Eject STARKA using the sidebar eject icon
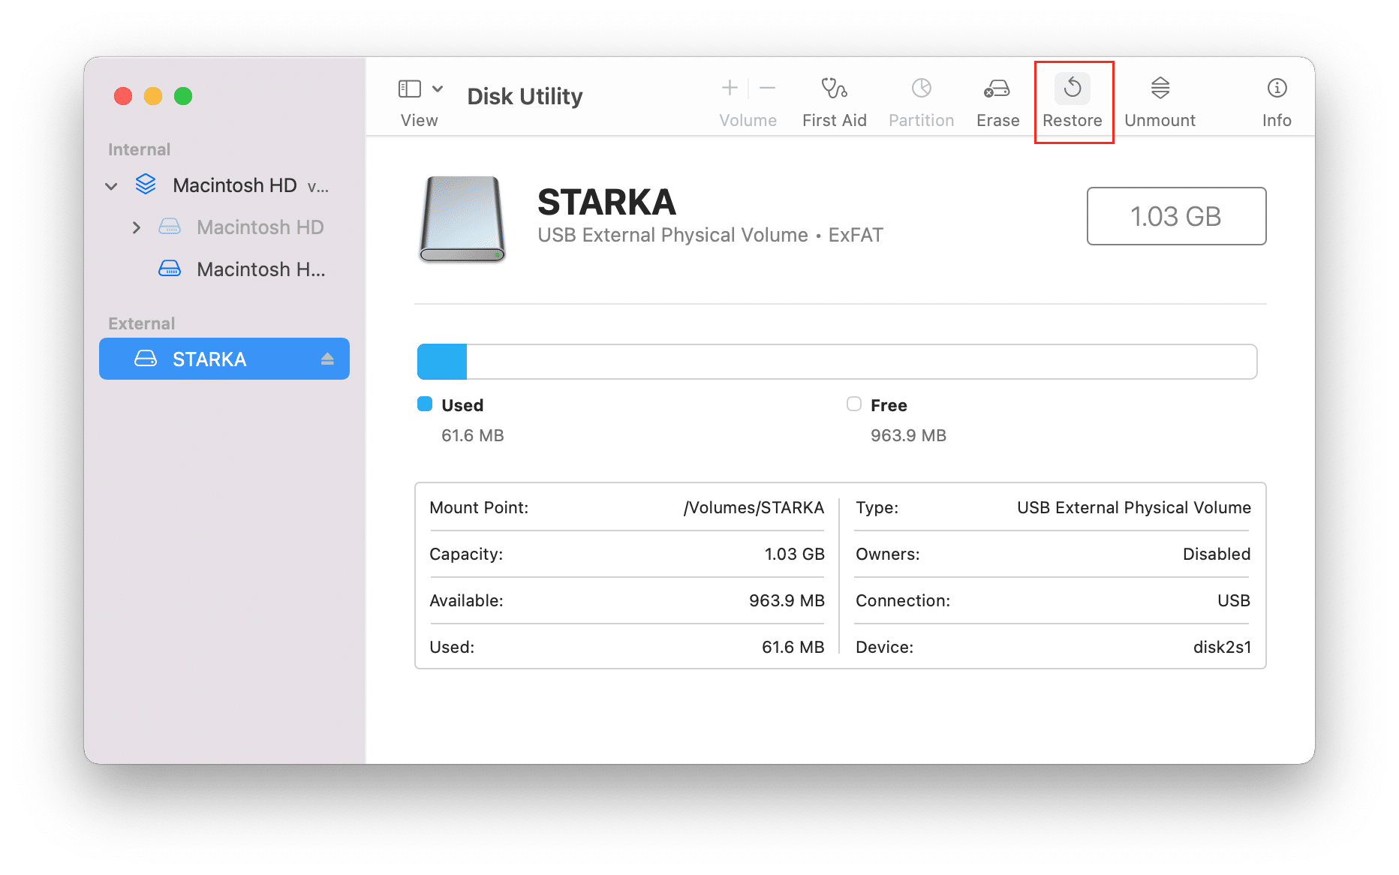Screen dimensions: 1399x875 tap(327, 359)
